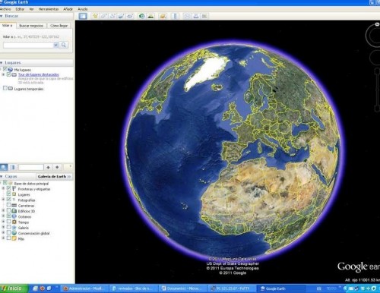Enable the Edificios 3D layer checkbox
Image resolution: width=380 pixels, height=293 pixels.
click(x=8, y=210)
